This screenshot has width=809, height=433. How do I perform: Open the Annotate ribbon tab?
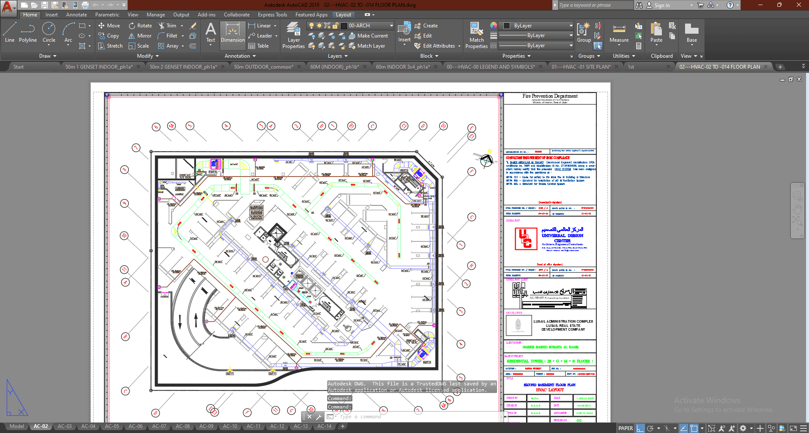point(76,15)
